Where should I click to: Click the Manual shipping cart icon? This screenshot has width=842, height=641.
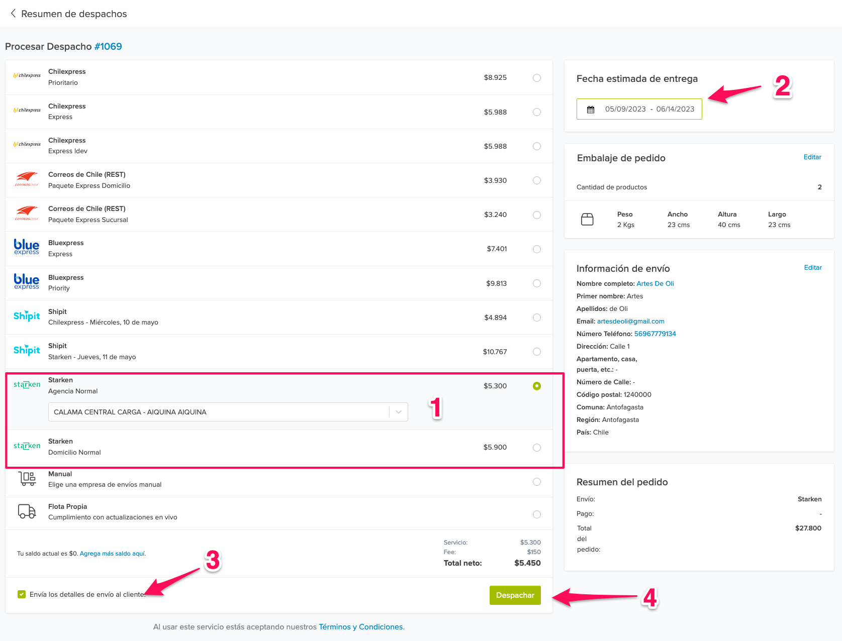pyautogui.click(x=27, y=479)
